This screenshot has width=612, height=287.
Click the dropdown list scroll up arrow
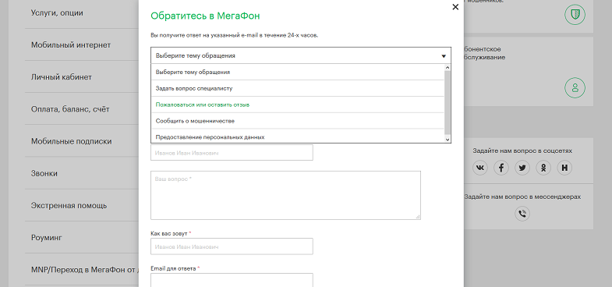click(x=448, y=68)
